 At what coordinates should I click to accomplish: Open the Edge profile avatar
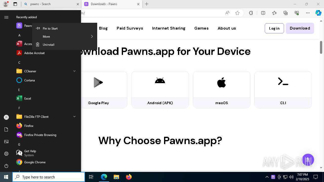pos(6,4)
